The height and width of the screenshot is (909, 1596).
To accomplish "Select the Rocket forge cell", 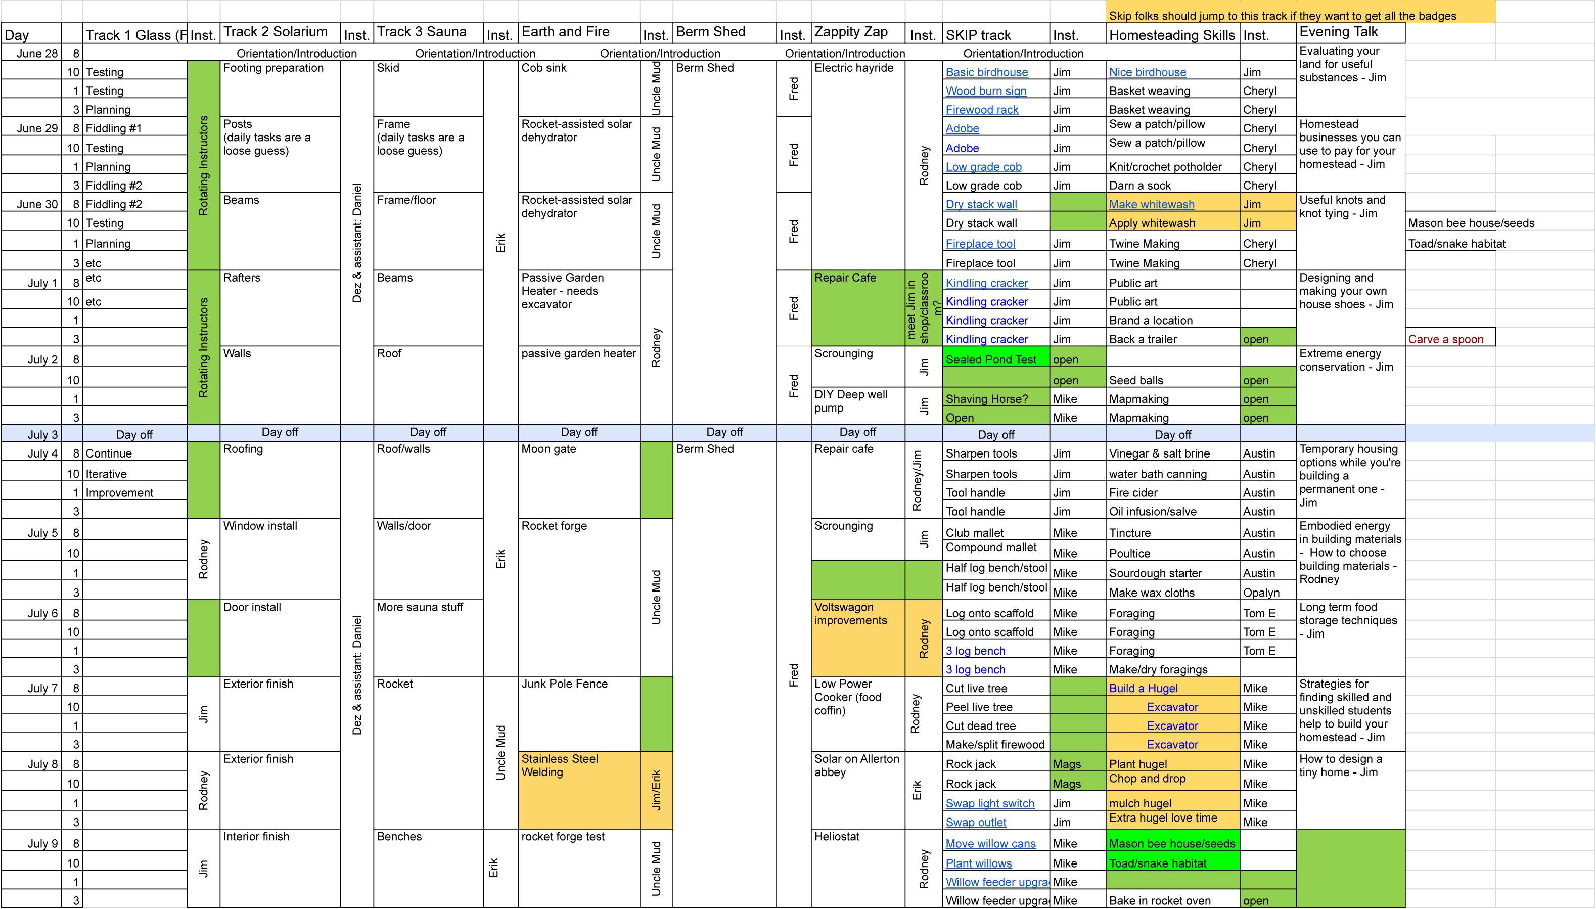I will click(579, 598).
